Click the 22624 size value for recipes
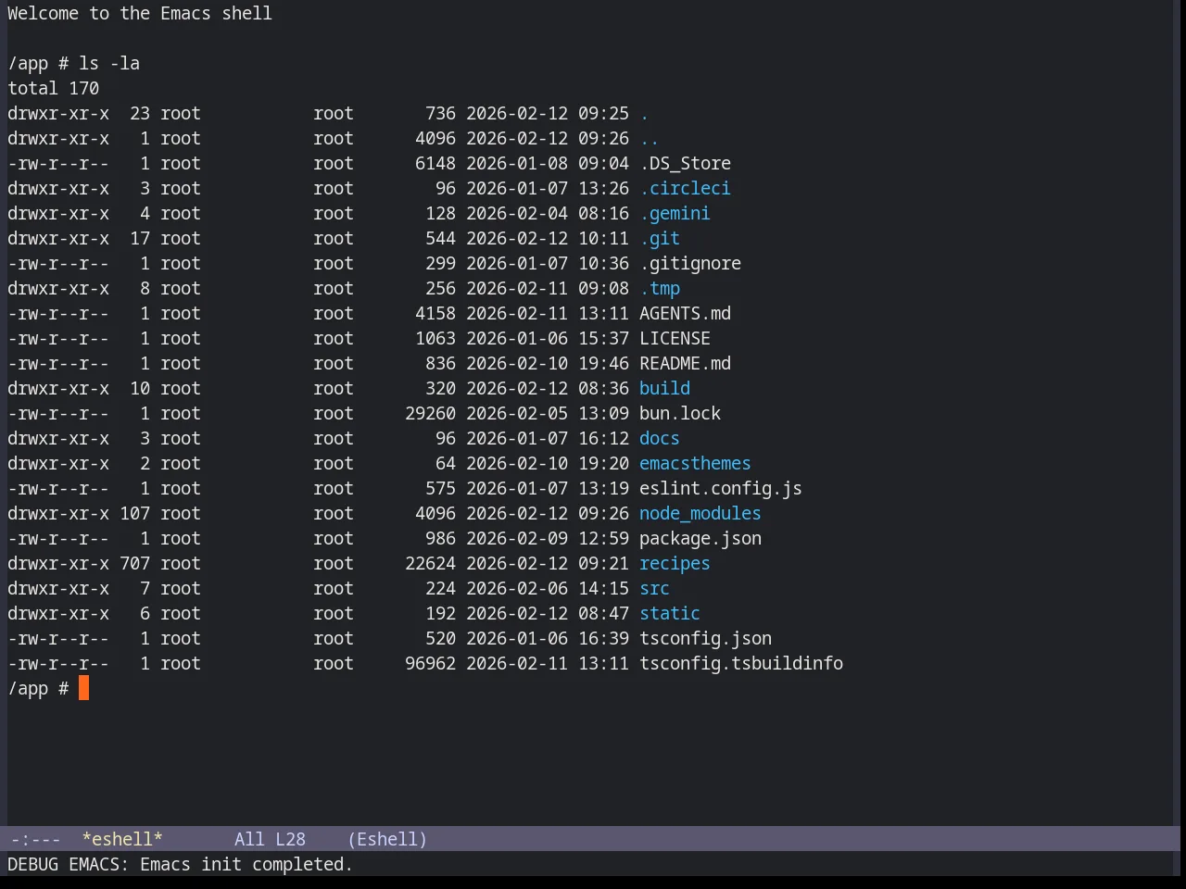The height and width of the screenshot is (889, 1186). 430,564
